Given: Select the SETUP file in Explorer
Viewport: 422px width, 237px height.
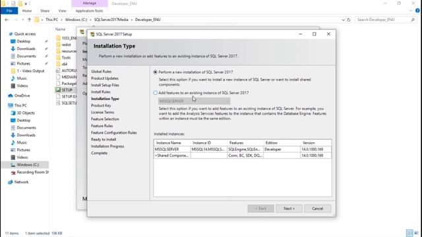Looking at the screenshot, I should [67, 90].
